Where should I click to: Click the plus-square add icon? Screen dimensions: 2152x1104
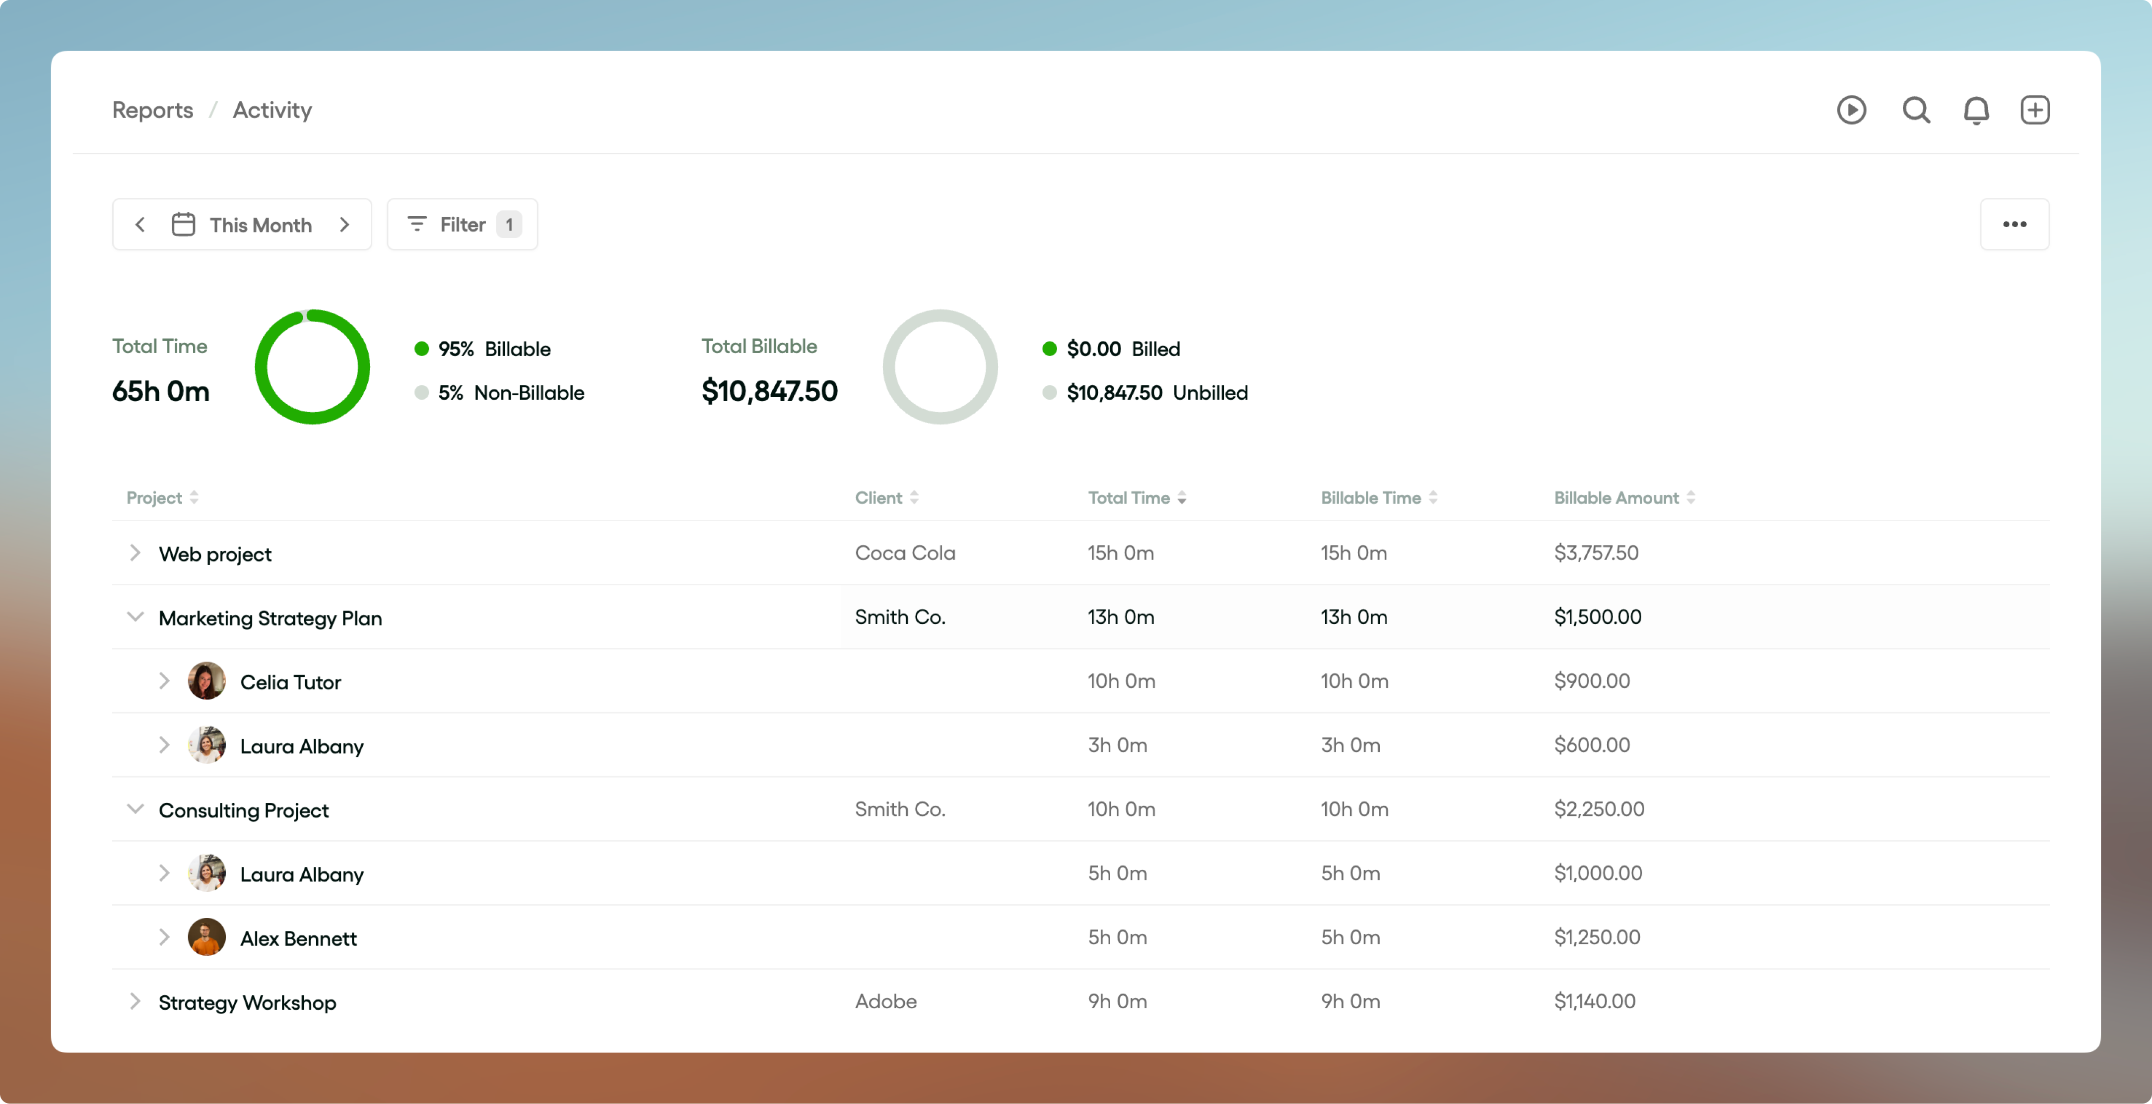[x=2034, y=110]
